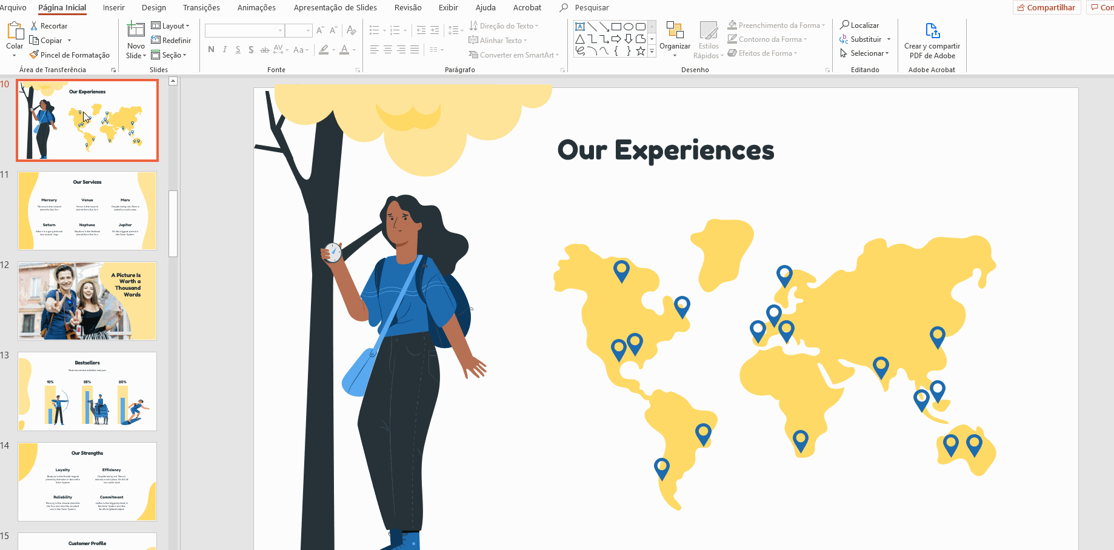
Task: Insert a rectangle from the shapes gallery
Action: (616, 26)
